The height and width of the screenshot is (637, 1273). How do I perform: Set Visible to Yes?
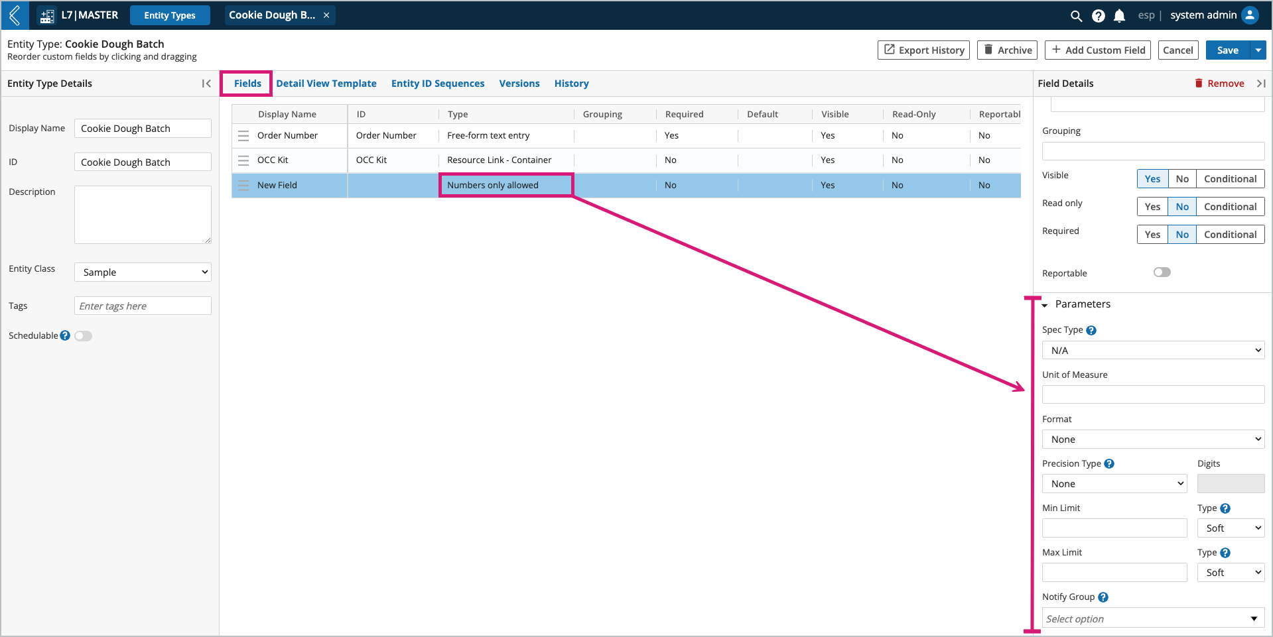pyautogui.click(x=1153, y=179)
